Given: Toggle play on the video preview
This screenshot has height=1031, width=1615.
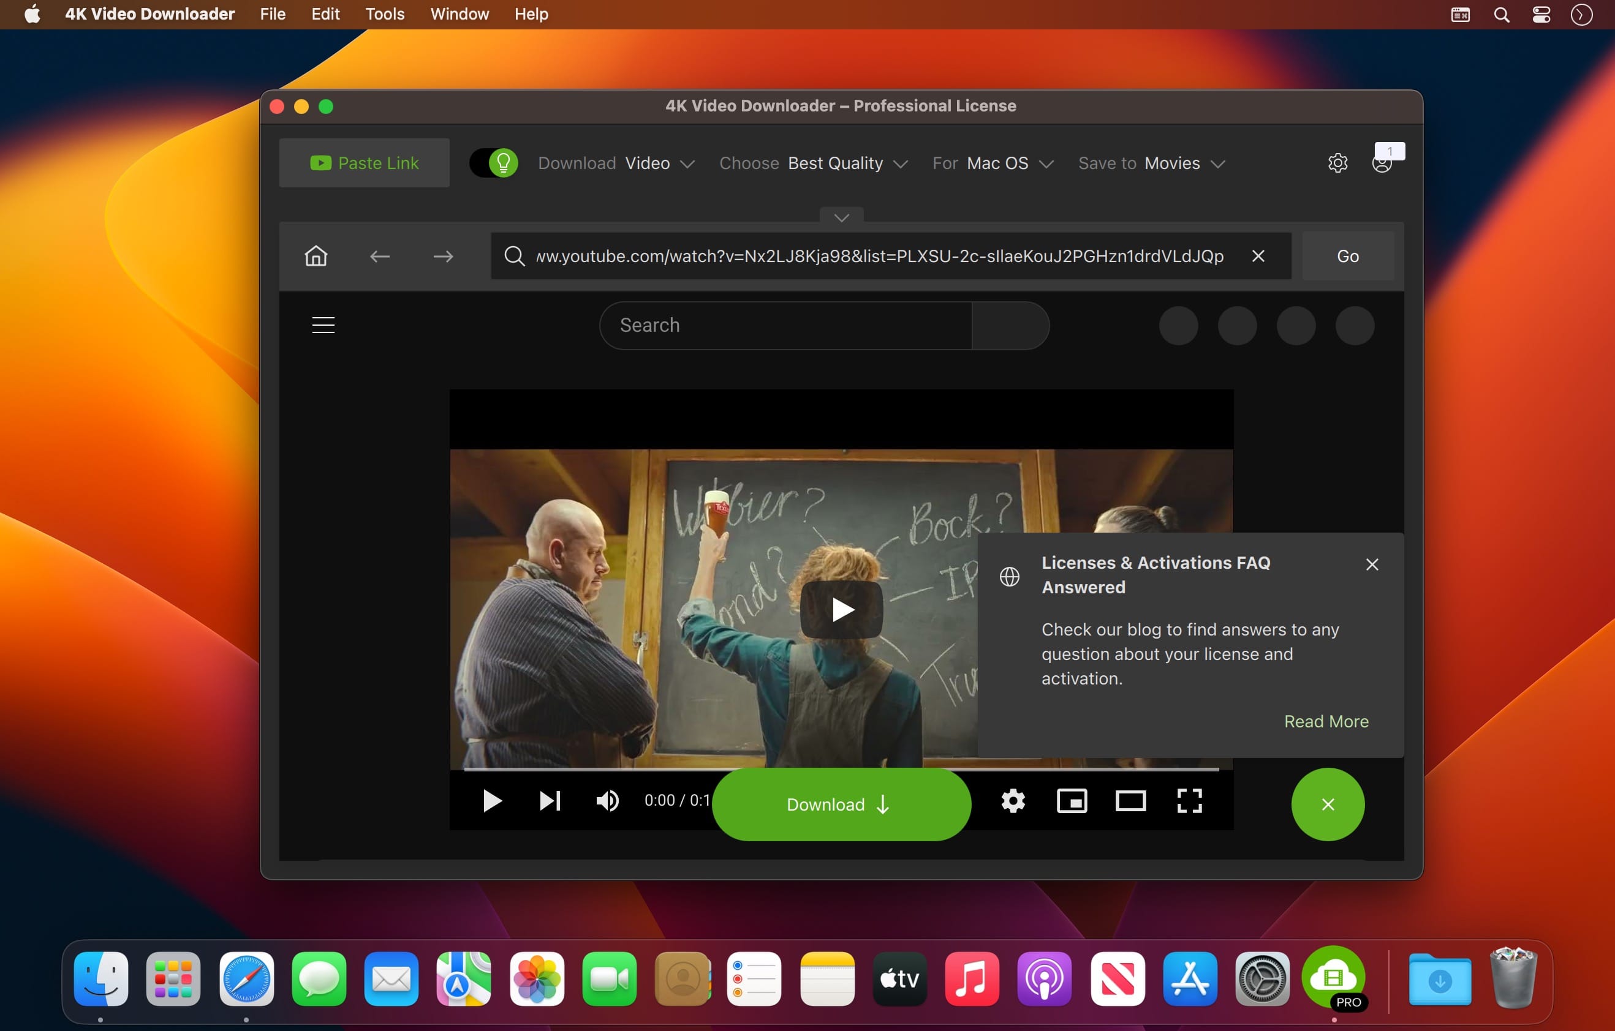Looking at the screenshot, I should (x=841, y=609).
